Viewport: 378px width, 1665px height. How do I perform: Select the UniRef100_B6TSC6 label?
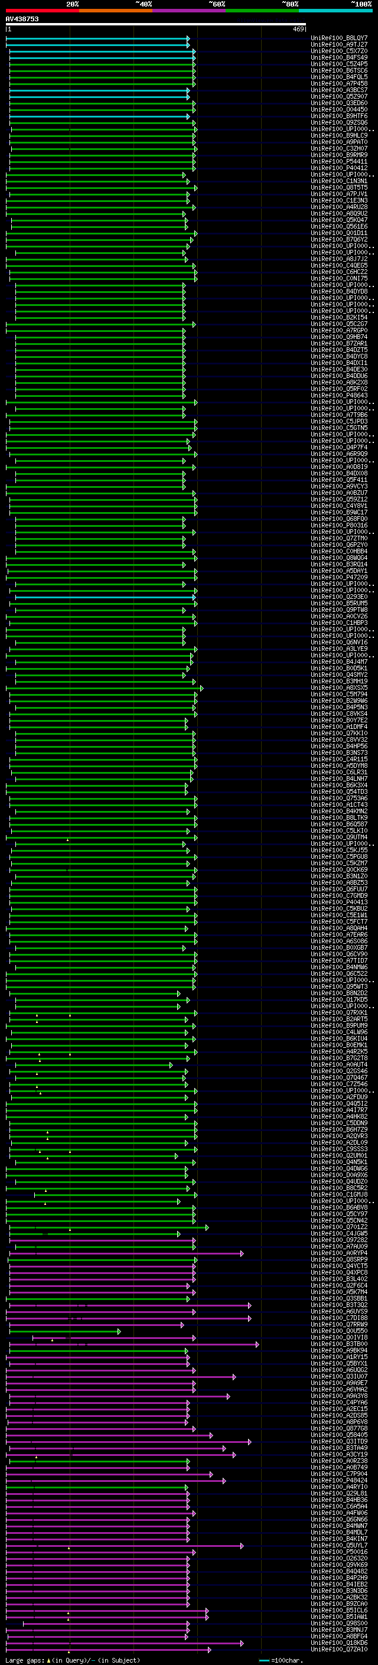(x=339, y=70)
